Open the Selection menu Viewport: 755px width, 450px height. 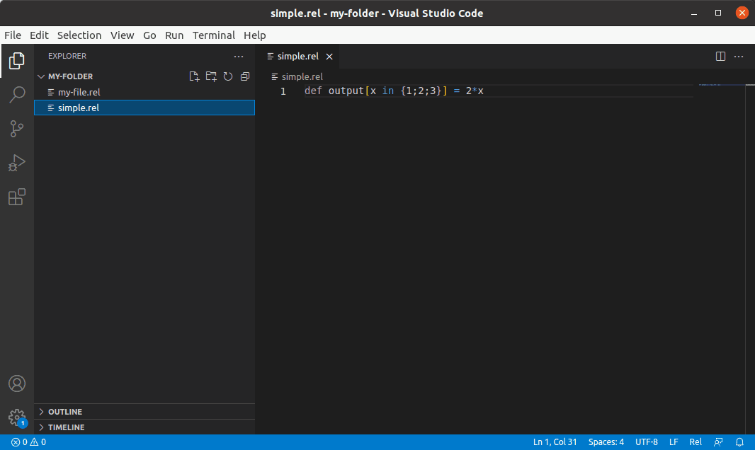(x=79, y=35)
